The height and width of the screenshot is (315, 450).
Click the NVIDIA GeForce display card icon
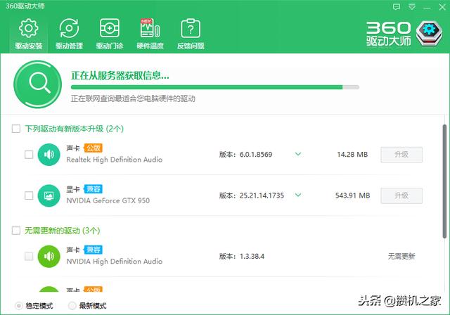pyautogui.click(x=49, y=195)
